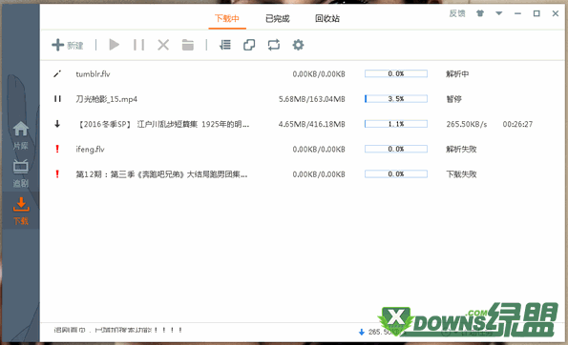Open settings gear in toolbar
This screenshot has width=568, height=345.
click(x=298, y=45)
